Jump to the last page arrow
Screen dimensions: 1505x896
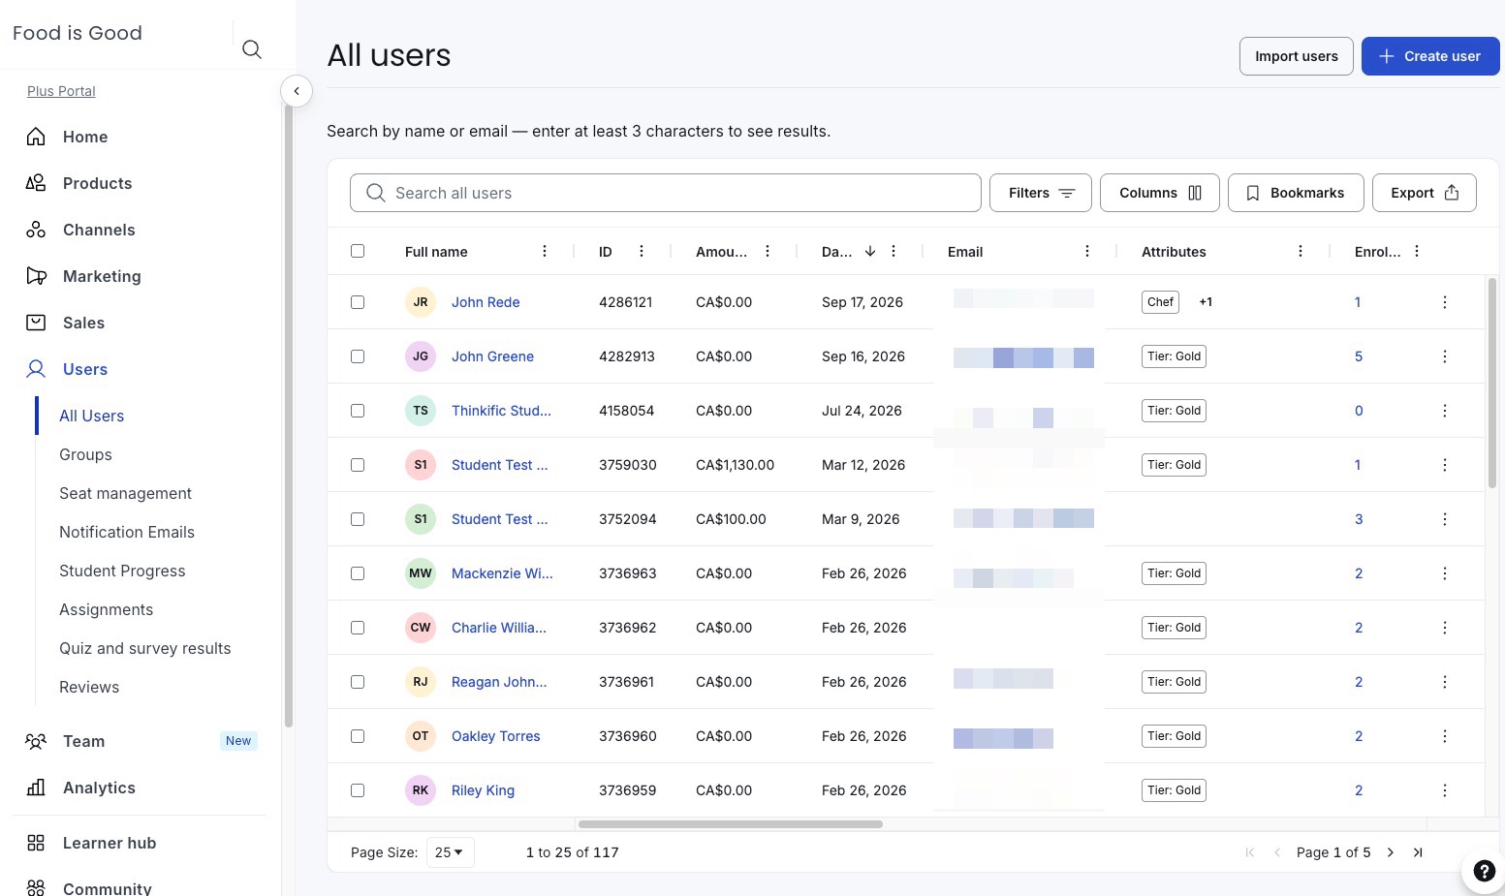pyautogui.click(x=1418, y=852)
